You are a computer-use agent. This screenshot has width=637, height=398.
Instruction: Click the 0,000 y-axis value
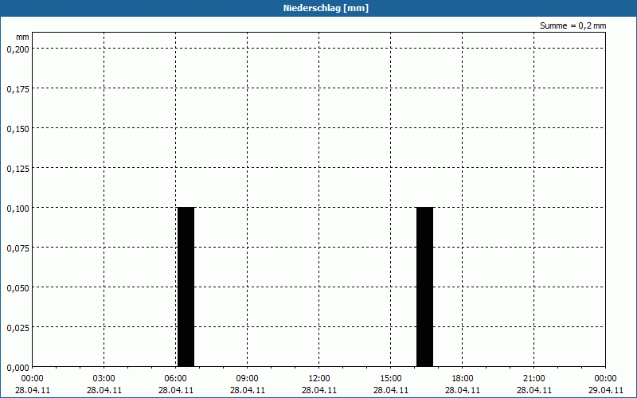tap(18, 368)
